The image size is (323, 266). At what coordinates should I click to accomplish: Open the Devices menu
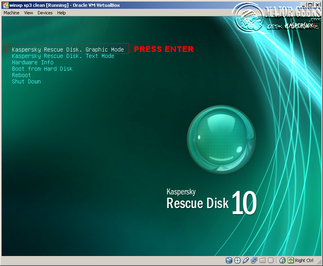(45, 13)
